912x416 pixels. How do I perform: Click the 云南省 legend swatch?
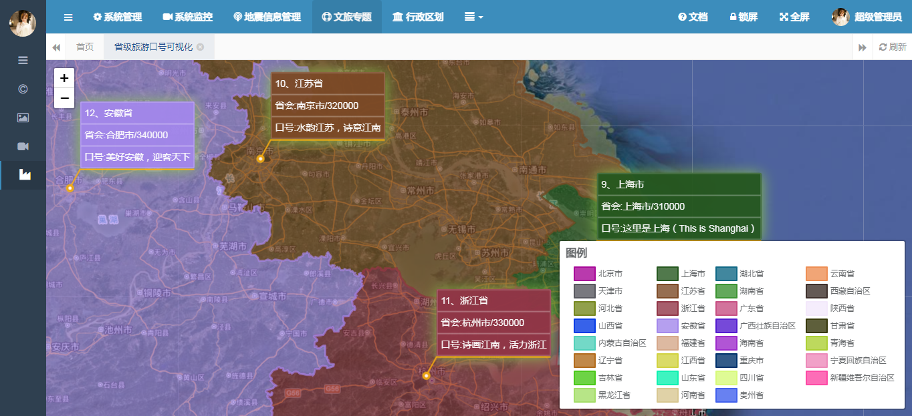[816, 274]
